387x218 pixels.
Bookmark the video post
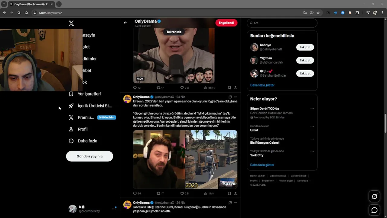click(229, 88)
